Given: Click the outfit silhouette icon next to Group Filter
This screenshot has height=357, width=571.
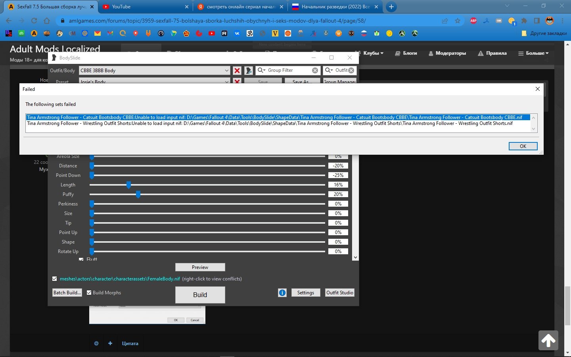Looking at the screenshot, I should pos(249,71).
